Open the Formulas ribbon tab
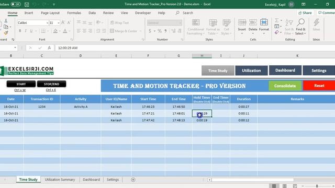Viewport: 335px width, 188px height. 74,13
